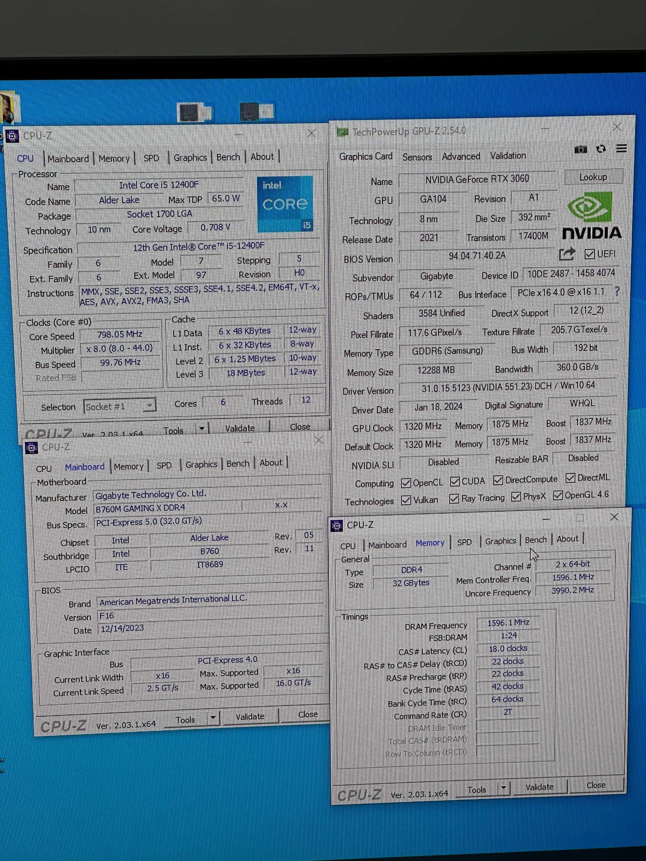Click Close button in the Memory window

[x=596, y=785]
